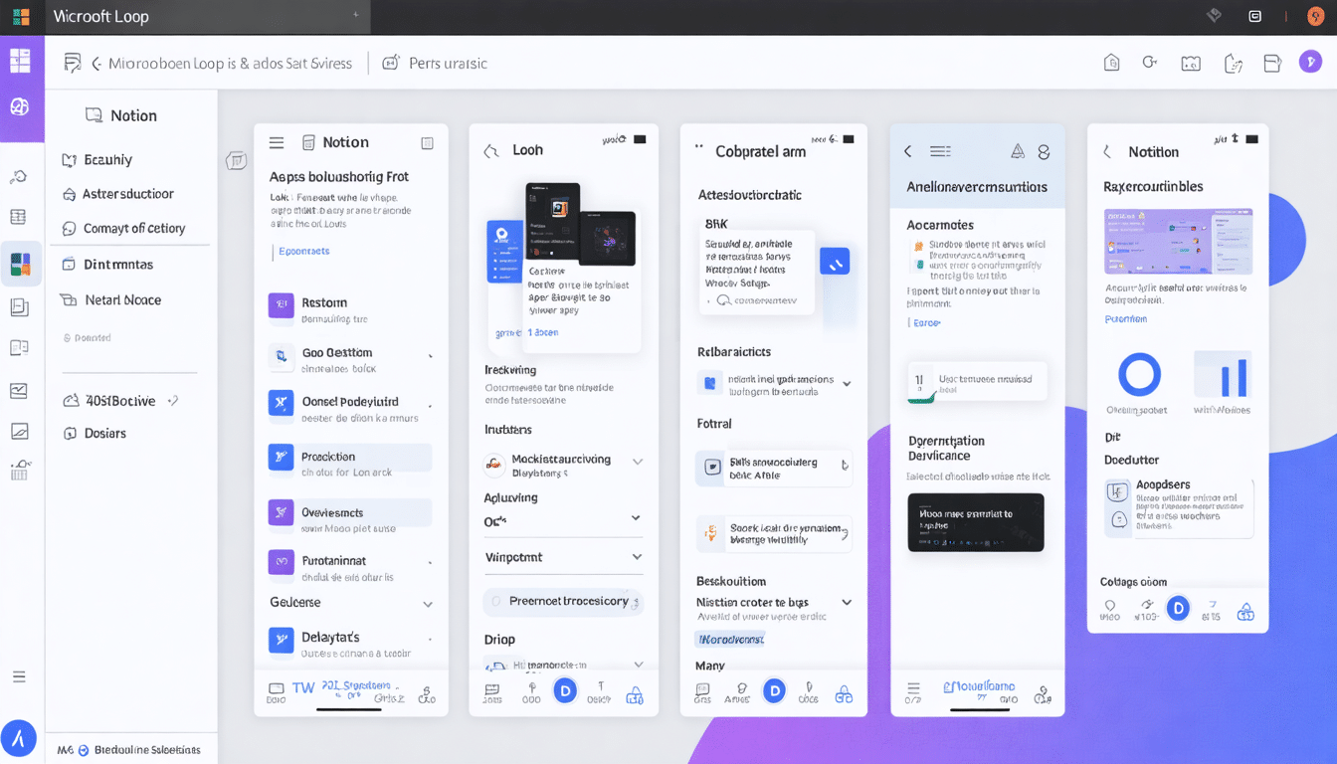1337x764 pixels.
Task: Go back with the arrow in the Looh card
Action: 489,151
